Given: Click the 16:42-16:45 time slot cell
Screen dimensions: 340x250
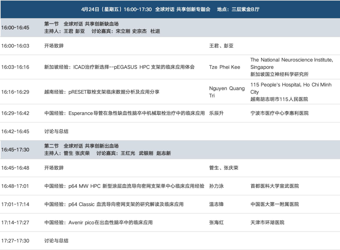Looking at the screenshot, I should 15,131.
